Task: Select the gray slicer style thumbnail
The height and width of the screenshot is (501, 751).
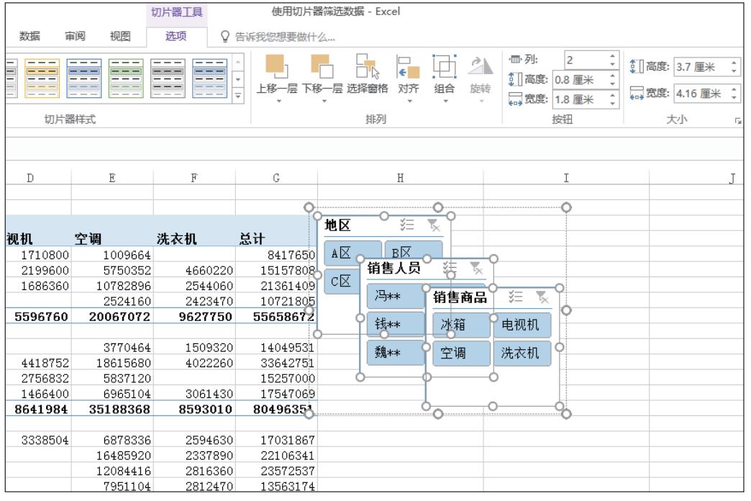Action: click(168, 78)
